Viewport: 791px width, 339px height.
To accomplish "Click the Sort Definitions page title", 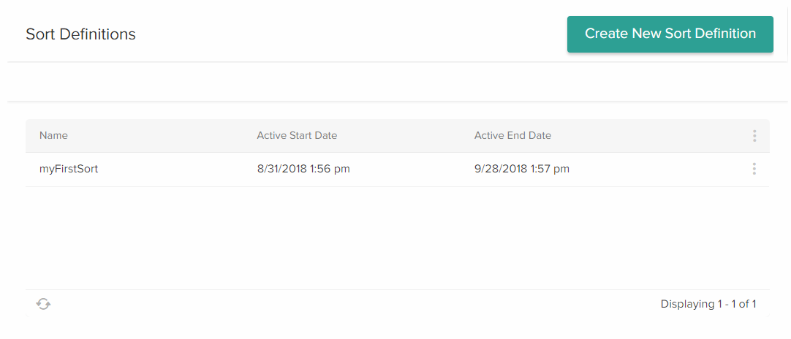I will (80, 34).
